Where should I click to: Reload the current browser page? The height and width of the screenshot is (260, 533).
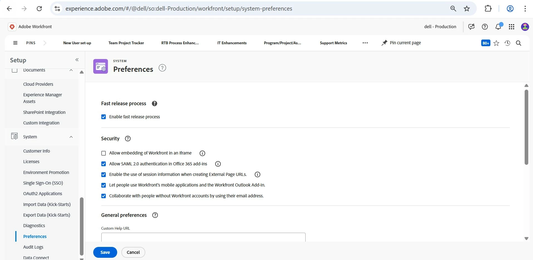click(39, 9)
